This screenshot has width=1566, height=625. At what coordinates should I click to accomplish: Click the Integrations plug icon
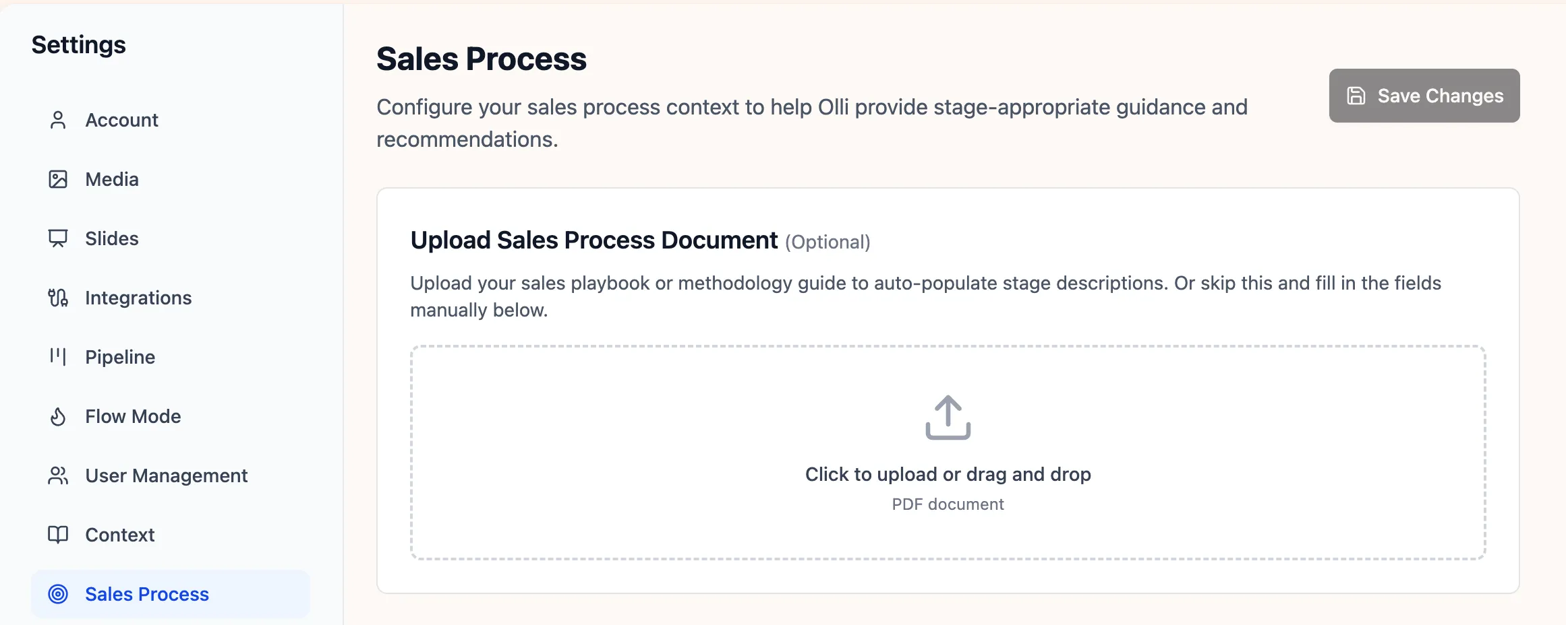click(58, 298)
